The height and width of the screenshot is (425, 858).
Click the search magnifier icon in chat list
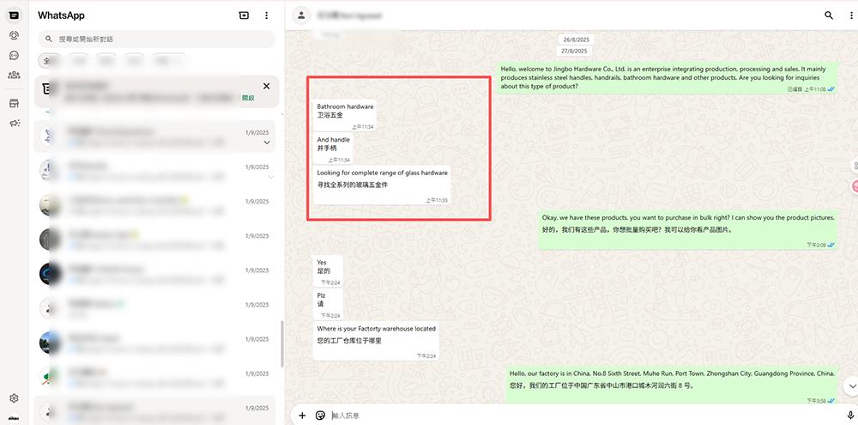[49, 39]
